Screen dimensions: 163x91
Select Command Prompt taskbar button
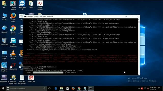91,88
